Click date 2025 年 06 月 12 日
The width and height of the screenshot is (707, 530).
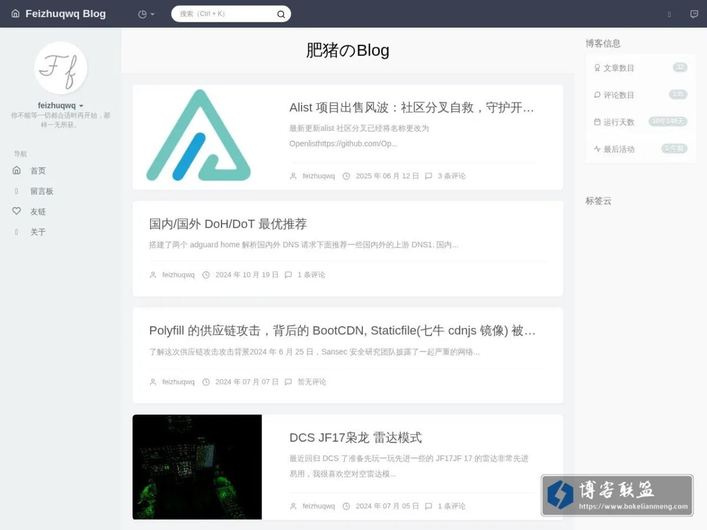pyautogui.click(x=387, y=176)
